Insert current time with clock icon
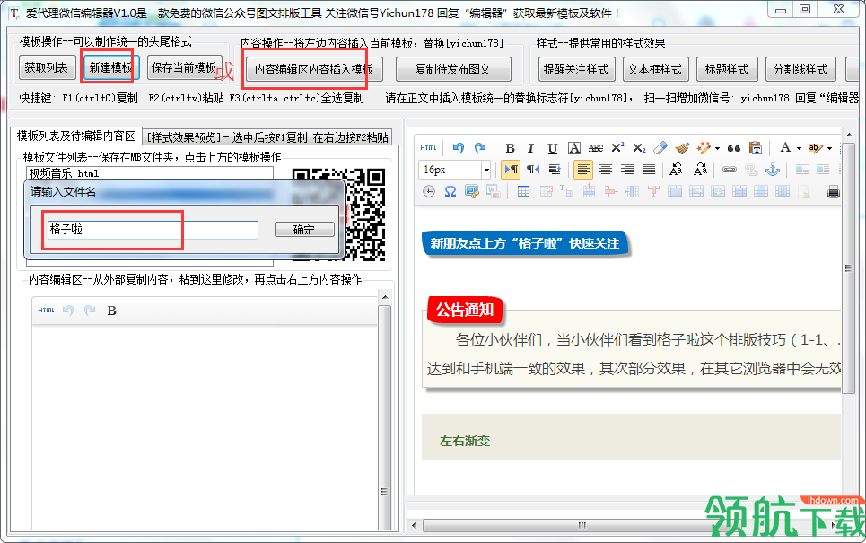This screenshot has height=543, width=866. 429,192
